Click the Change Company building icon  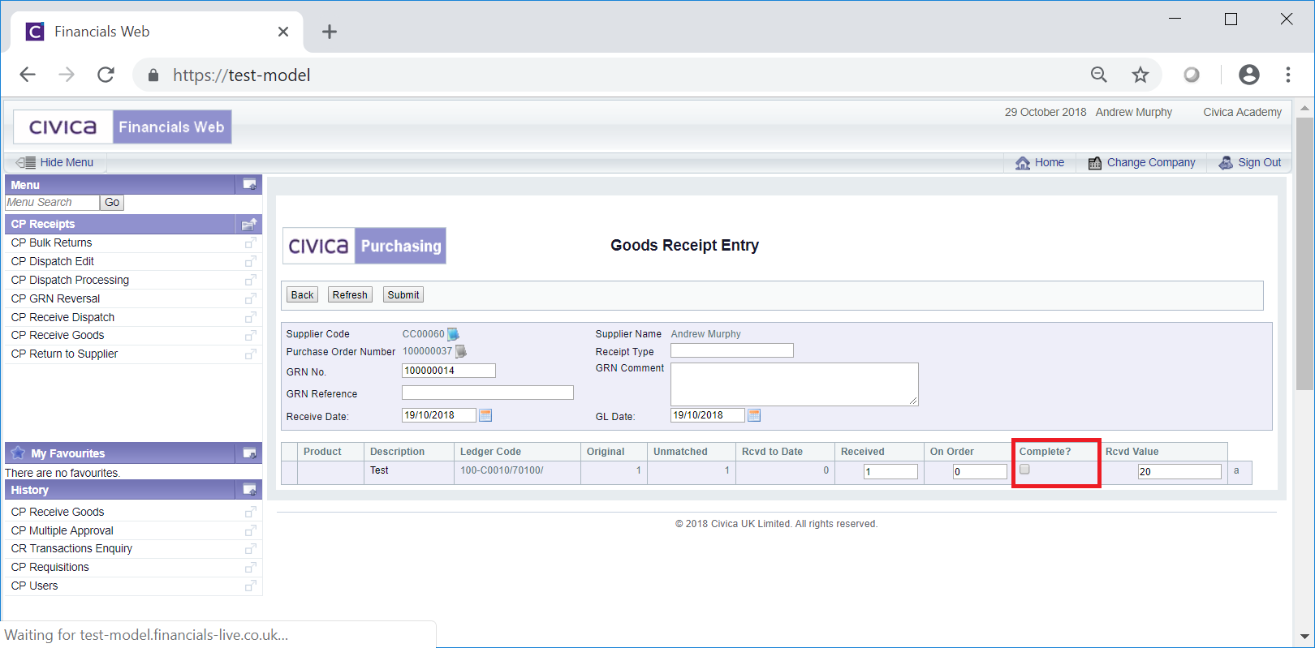click(x=1095, y=163)
